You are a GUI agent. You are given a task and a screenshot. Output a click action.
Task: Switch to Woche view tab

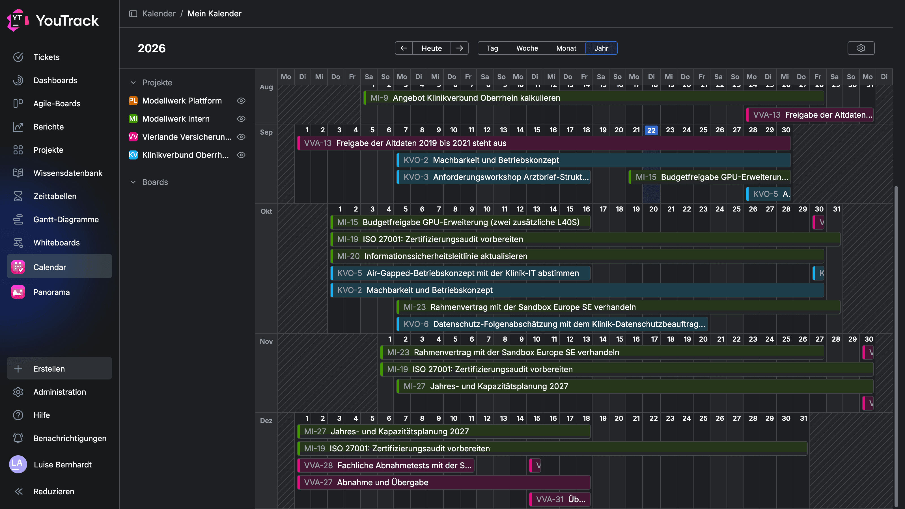527,48
